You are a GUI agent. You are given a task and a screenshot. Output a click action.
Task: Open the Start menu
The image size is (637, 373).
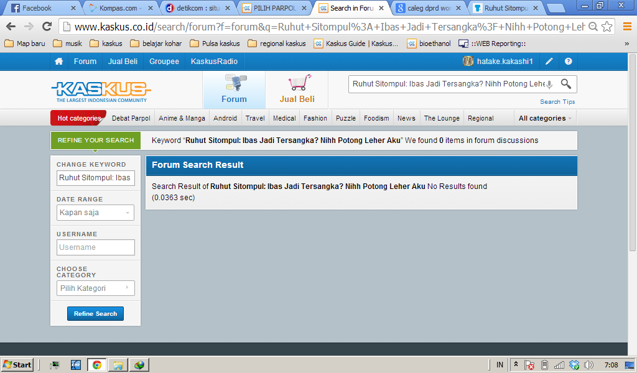tap(17, 365)
